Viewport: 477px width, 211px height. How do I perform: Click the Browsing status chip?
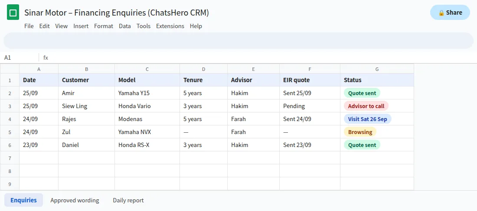pos(360,132)
